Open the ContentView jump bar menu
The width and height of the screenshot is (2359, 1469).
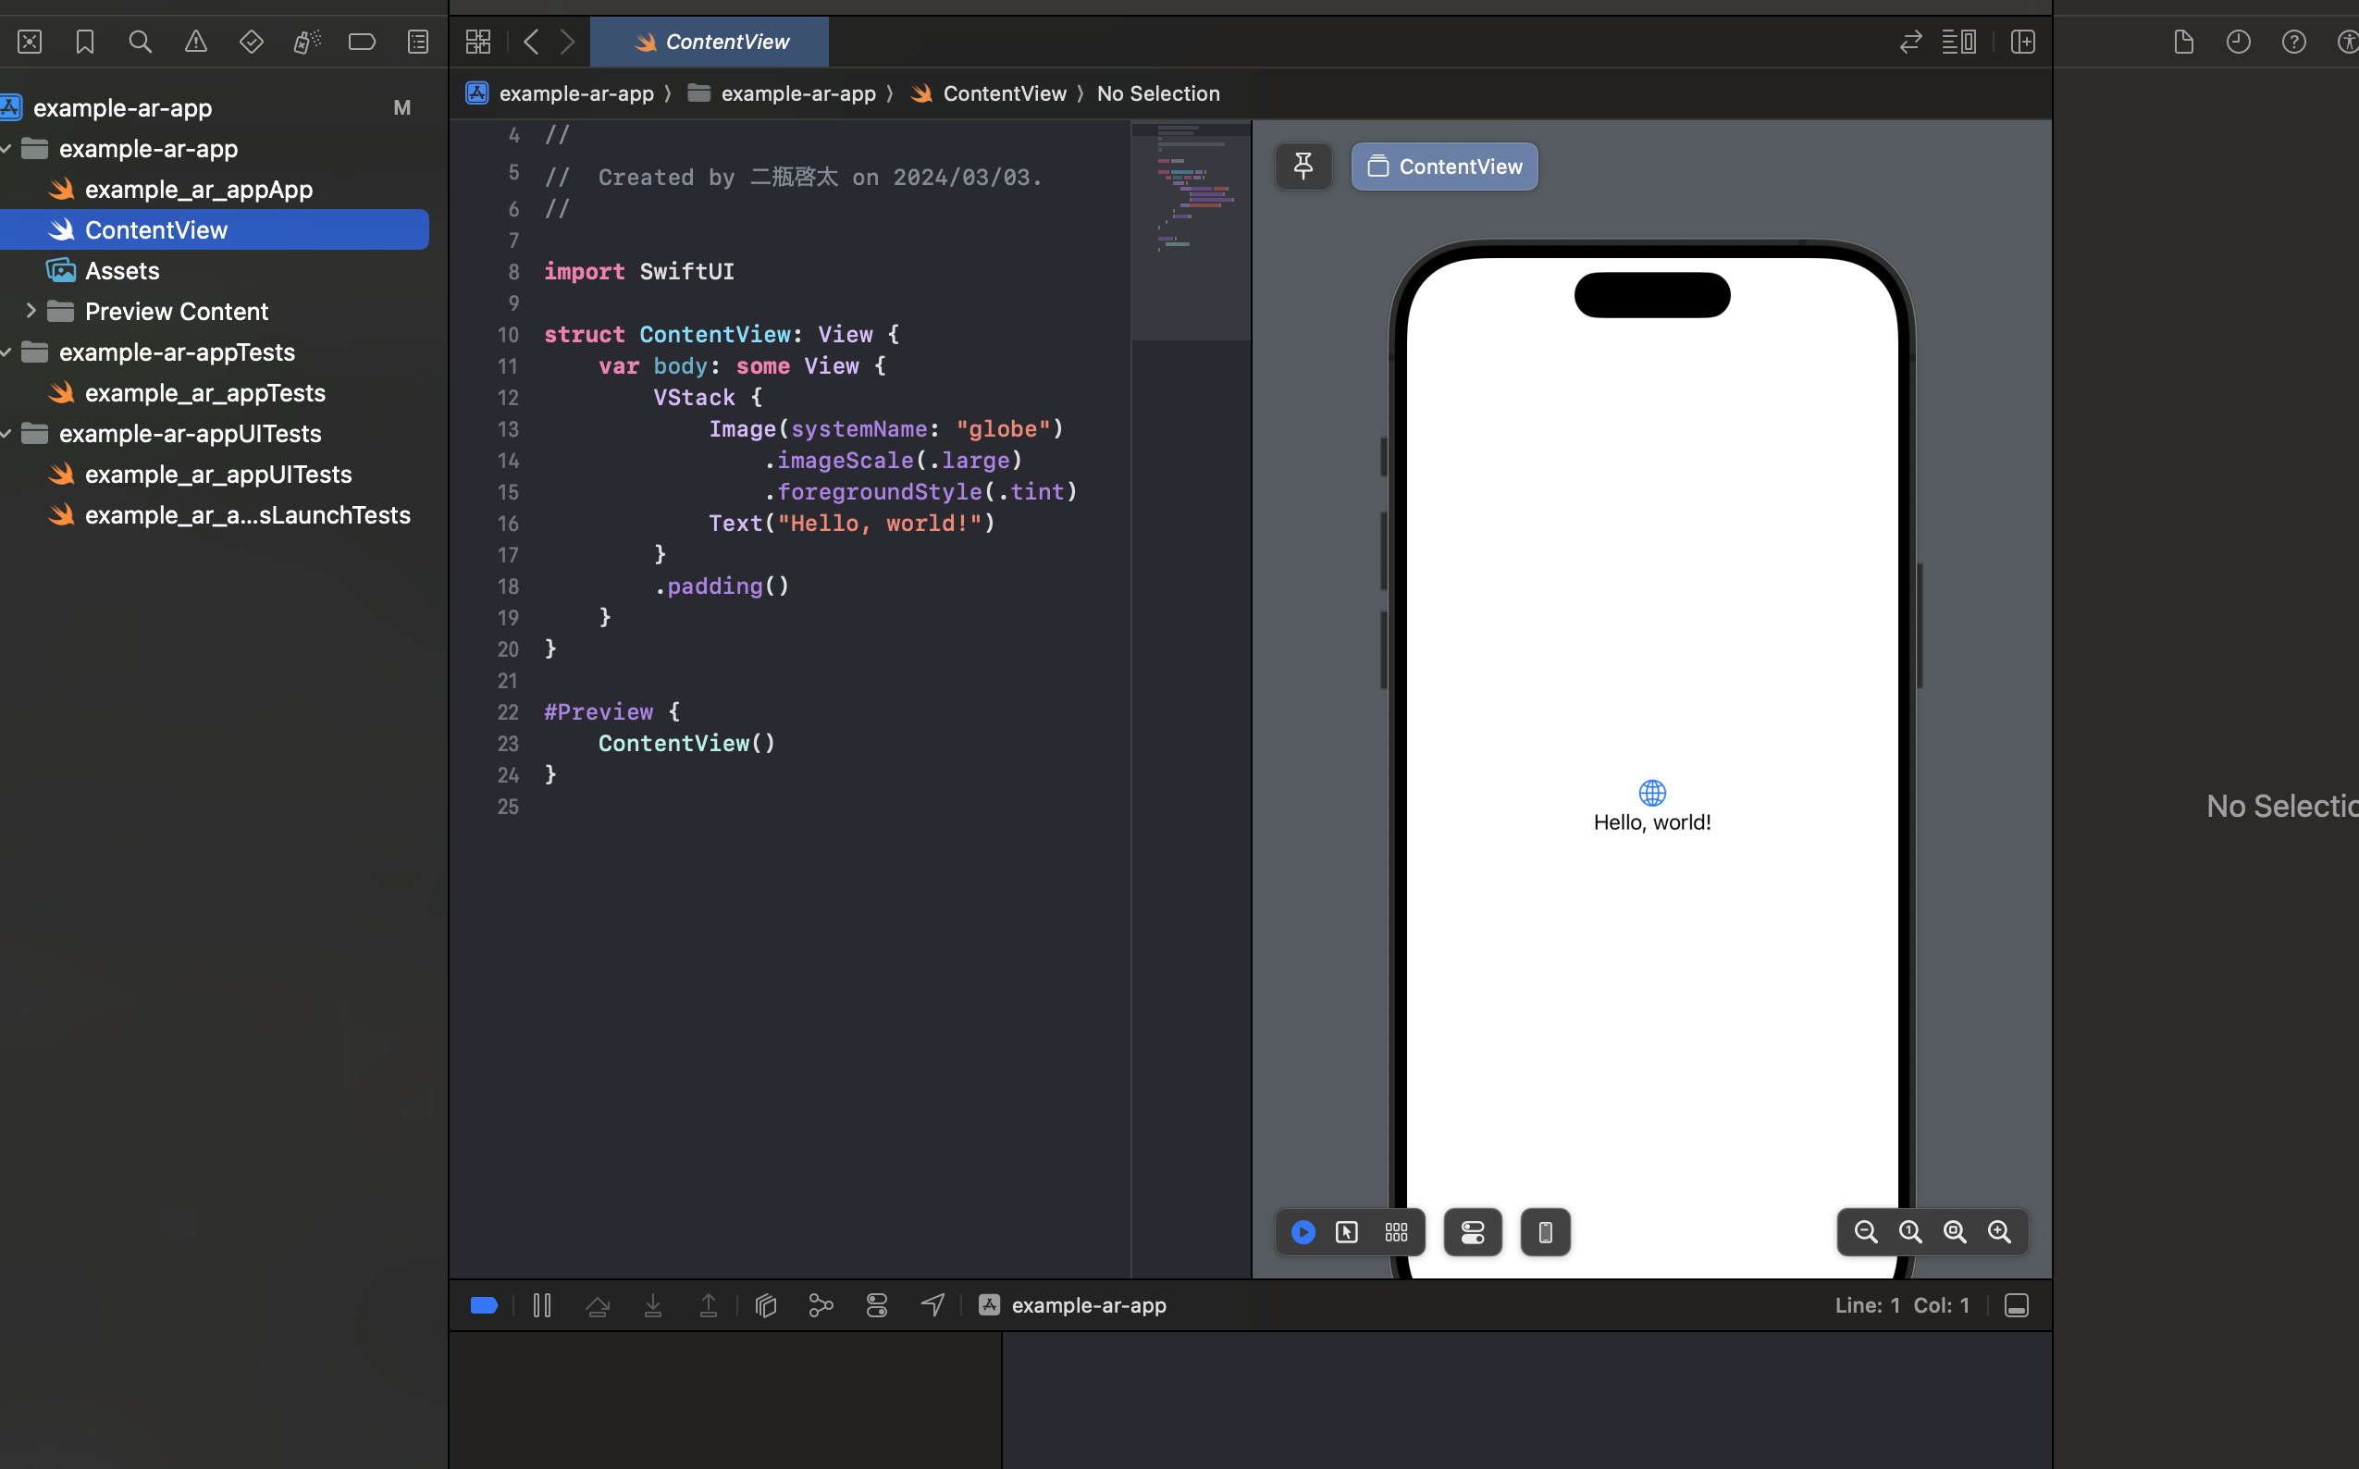click(1005, 93)
